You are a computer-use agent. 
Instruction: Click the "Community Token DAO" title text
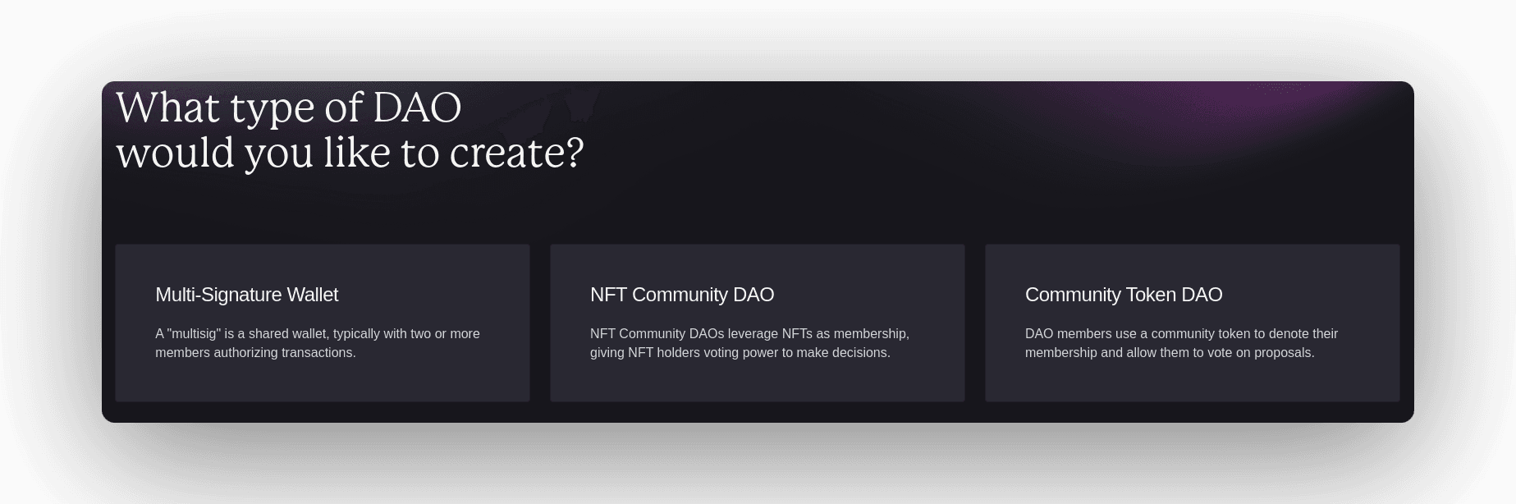[1123, 295]
